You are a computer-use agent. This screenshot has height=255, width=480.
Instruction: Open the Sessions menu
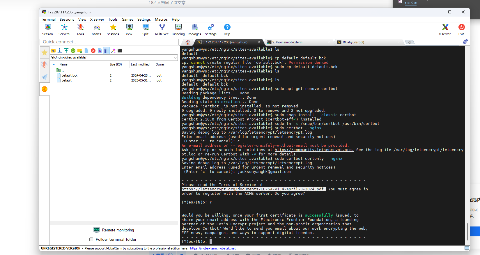click(x=67, y=19)
